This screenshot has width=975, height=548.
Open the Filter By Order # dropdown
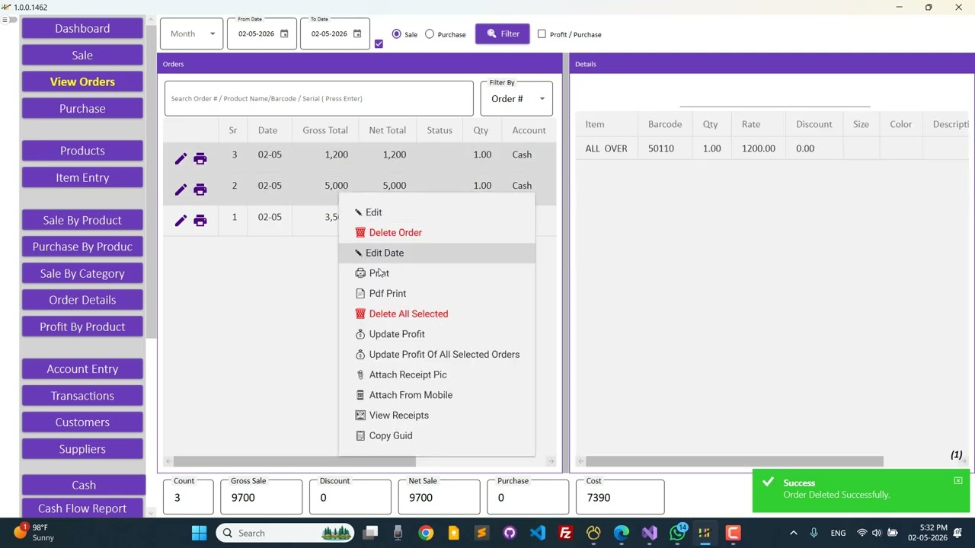(x=516, y=99)
